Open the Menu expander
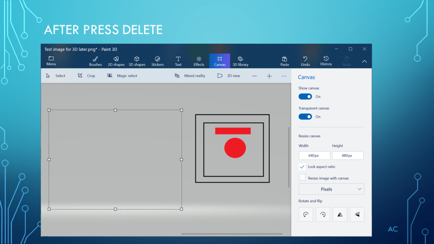 51,61
